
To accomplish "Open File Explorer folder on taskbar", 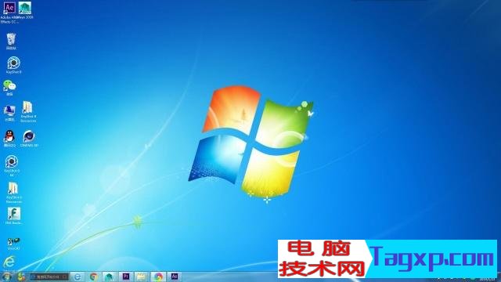I will coord(142,277).
